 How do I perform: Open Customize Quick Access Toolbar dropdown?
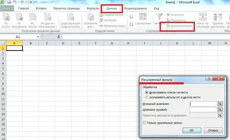[31, 2]
